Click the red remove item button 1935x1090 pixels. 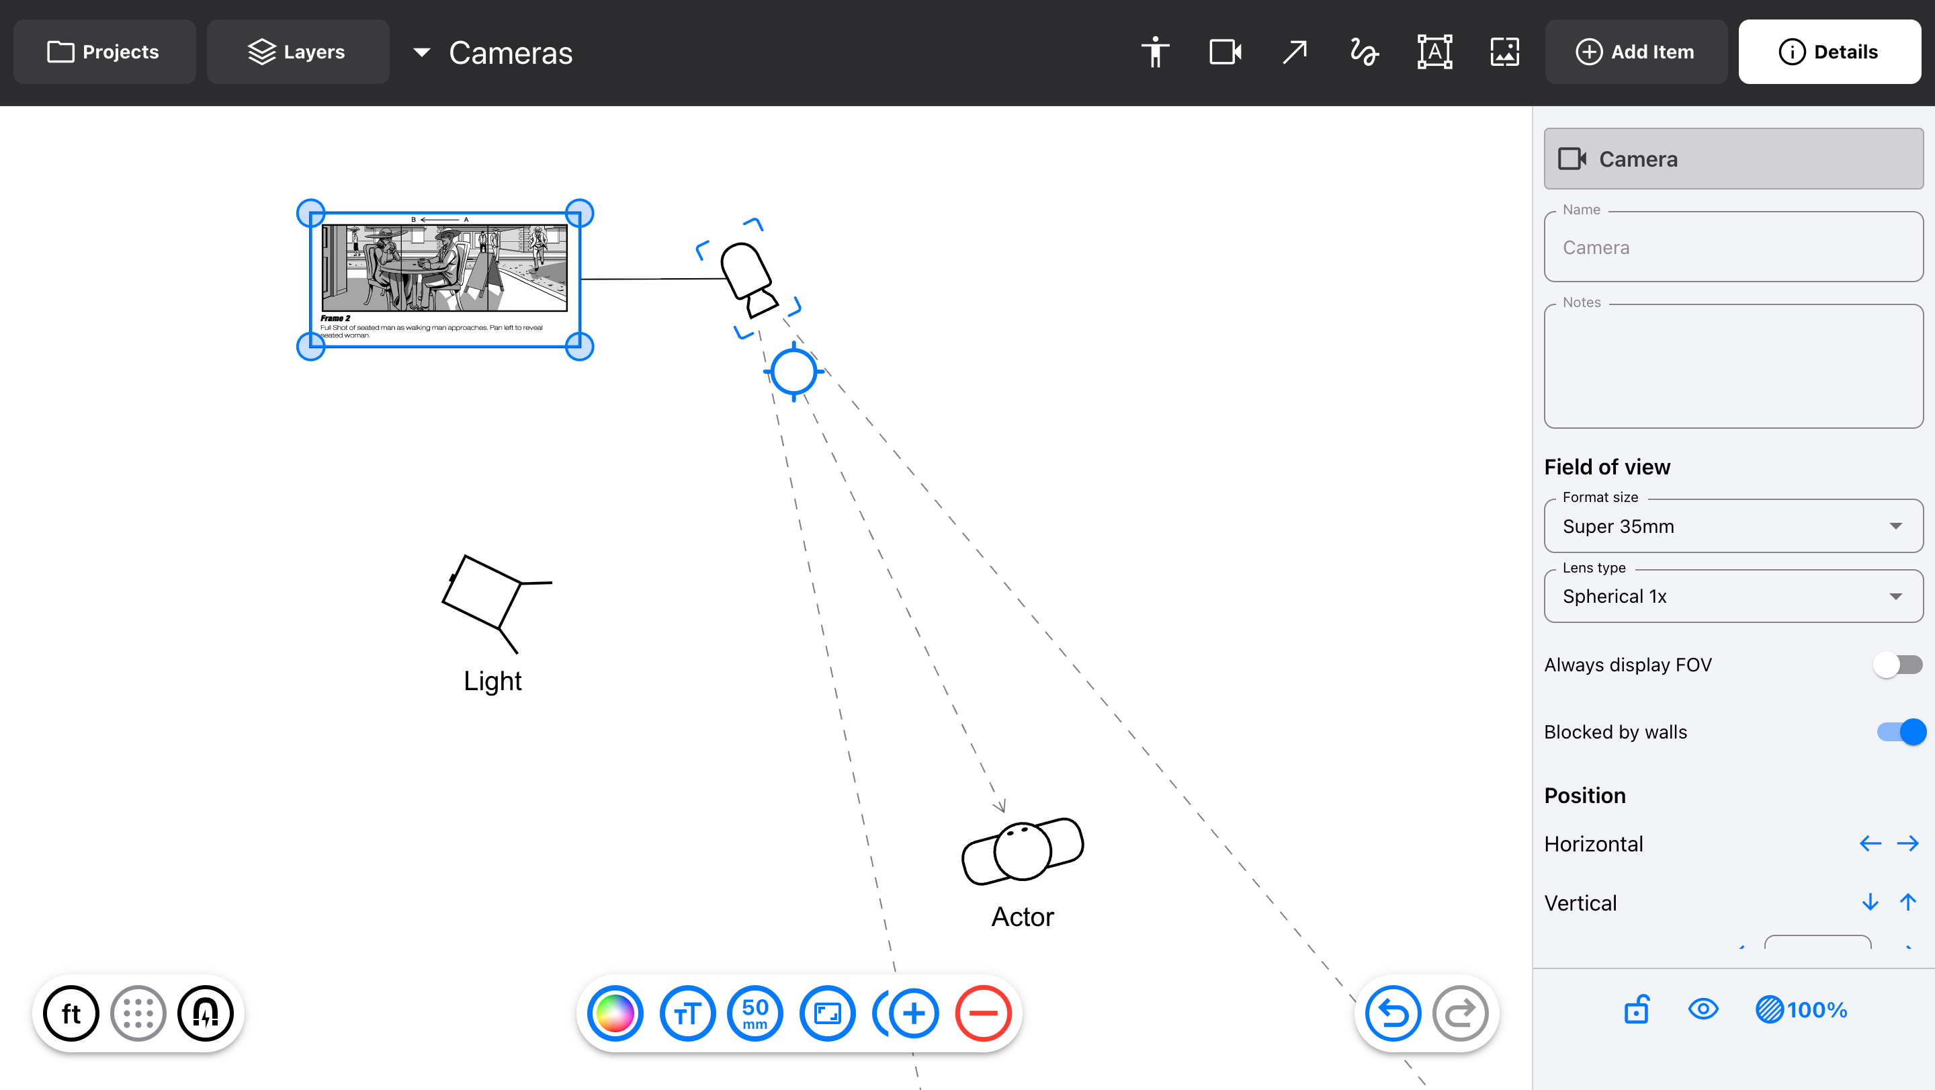[x=982, y=1013]
